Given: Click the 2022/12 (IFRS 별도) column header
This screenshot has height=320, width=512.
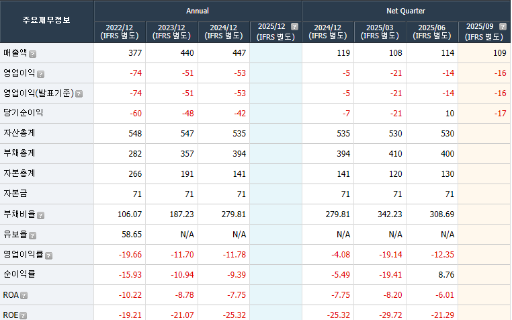Looking at the screenshot, I should coord(120,32).
